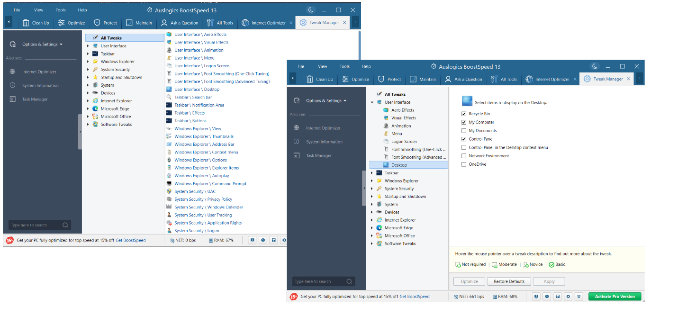Select Aero Effects in front window tree
The width and height of the screenshot is (678, 316).
click(x=402, y=110)
